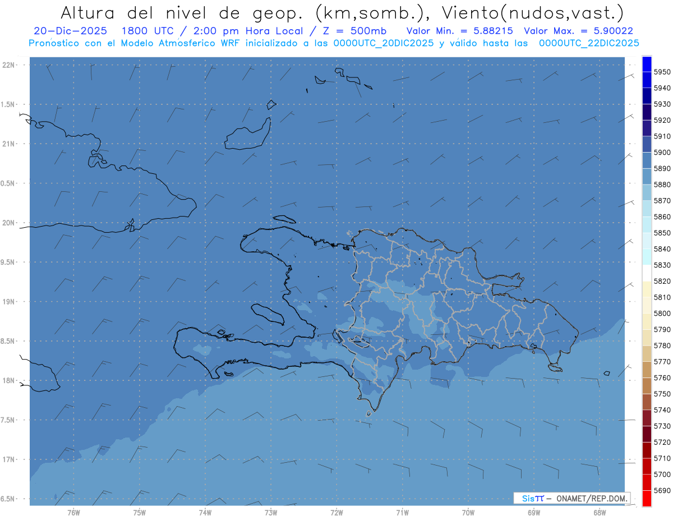Viewport: 673px width, 520px height.
Task: Click the '5700' colorbar value
Action: tap(662, 475)
